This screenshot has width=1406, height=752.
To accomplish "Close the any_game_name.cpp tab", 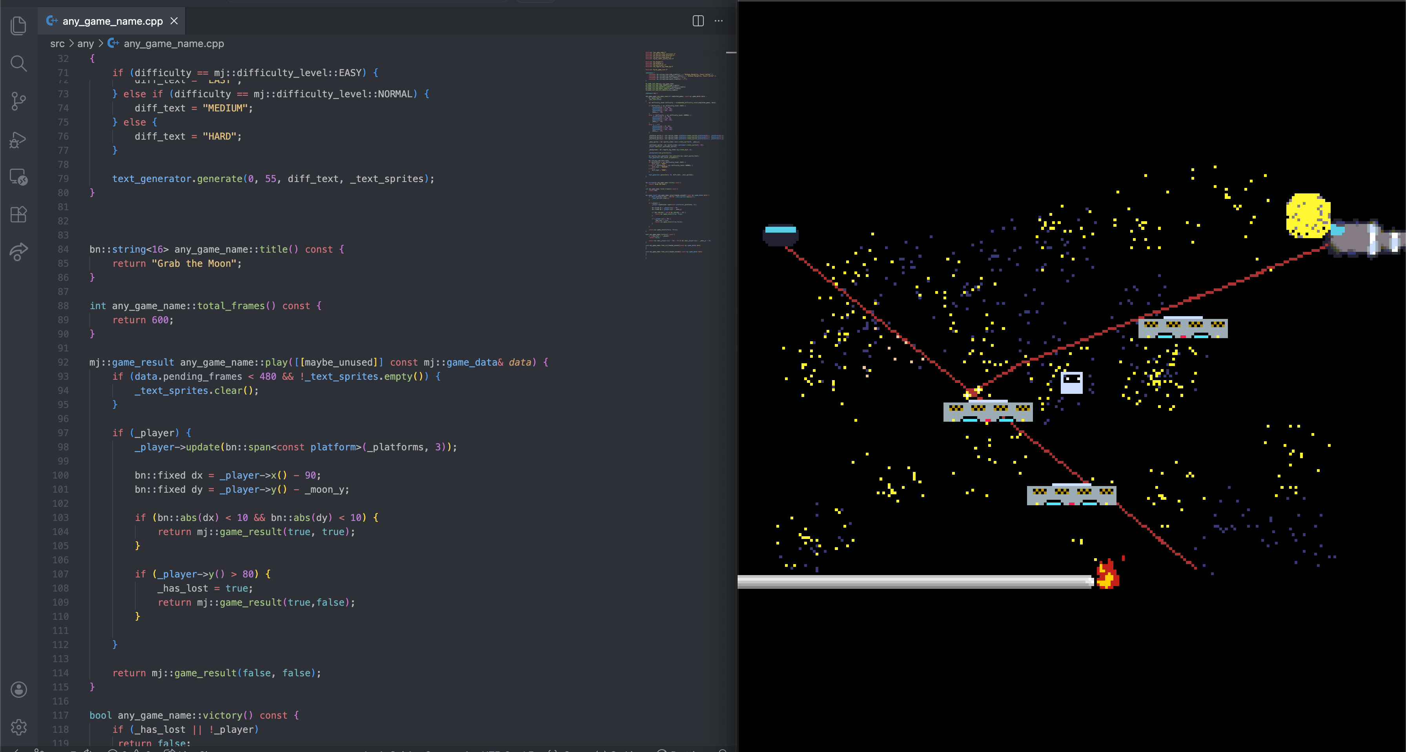I will click(x=174, y=21).
